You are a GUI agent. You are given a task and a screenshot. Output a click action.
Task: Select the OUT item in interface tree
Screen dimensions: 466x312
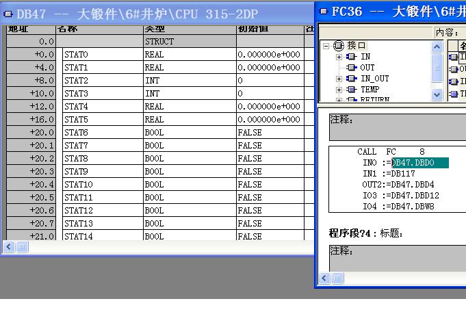[x=367, y=68]
